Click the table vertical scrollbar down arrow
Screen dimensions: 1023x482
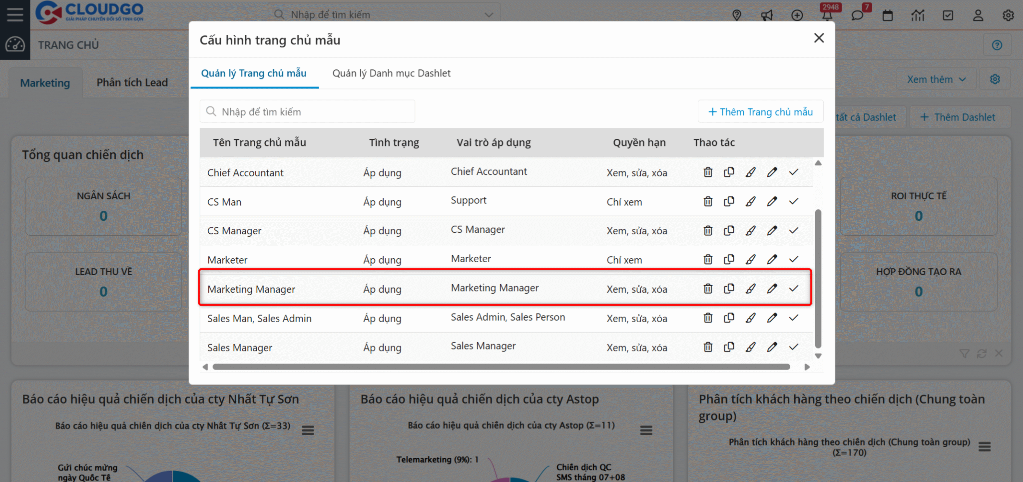[x=818, y=356]
